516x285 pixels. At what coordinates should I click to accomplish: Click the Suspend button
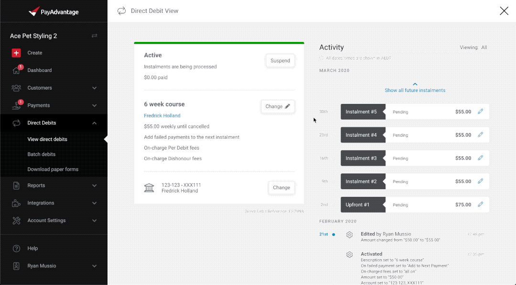pyautogui.click(x=280, y=61)
